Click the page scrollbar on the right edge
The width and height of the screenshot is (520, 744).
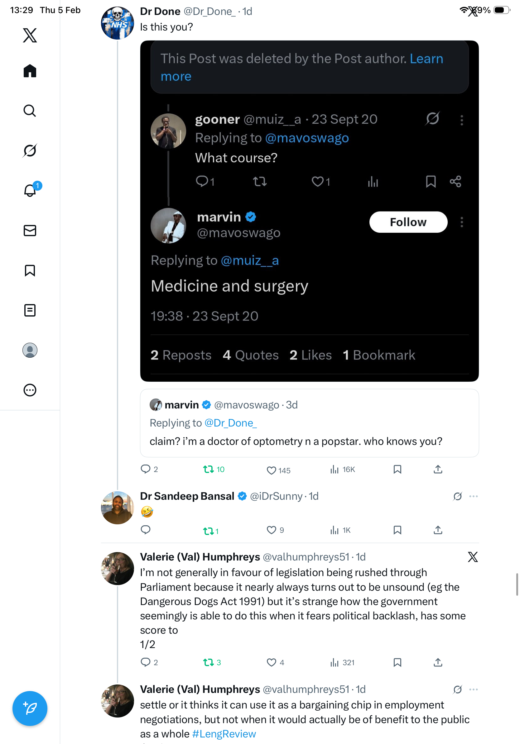click(x=518, y=584)
